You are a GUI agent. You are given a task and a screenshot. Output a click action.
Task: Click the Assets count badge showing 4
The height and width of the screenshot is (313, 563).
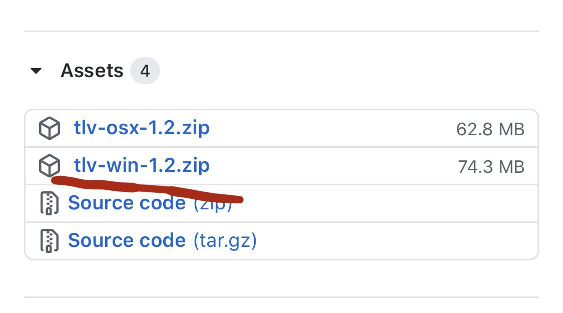(x=145, y=71)
